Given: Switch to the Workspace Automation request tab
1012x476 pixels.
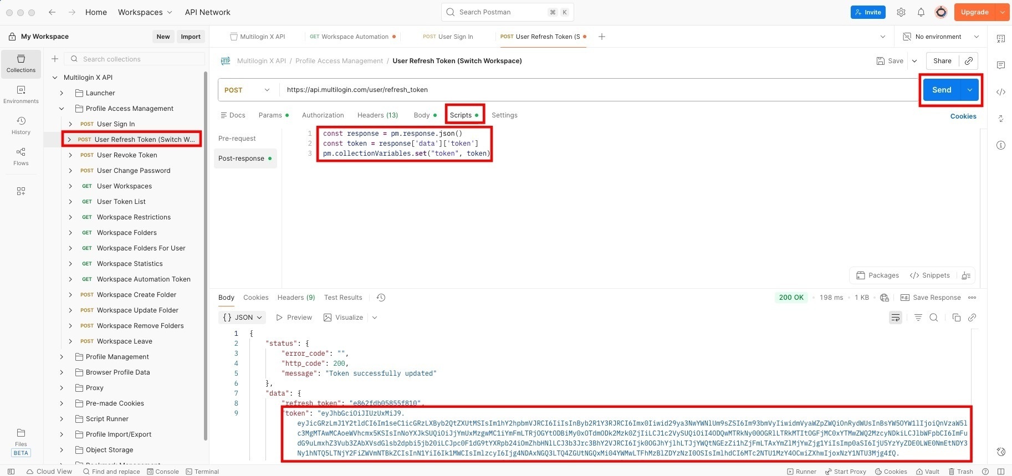Looking at the screenshot, I should tap(352, 37).
